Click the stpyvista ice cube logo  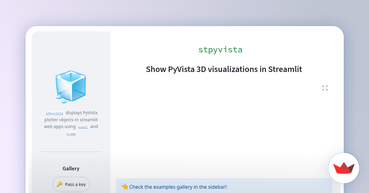coord(71,86)
